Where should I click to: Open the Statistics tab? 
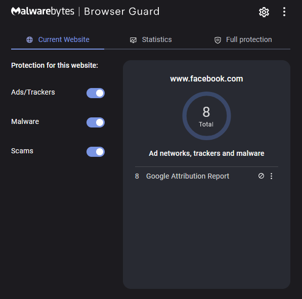point(151,39)
